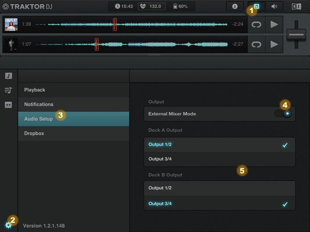Image resolution: width=310 pixels, height=232 pixels.
Task: Click the BPM heart indicator 132.0
Action: [x=151, y=7]
